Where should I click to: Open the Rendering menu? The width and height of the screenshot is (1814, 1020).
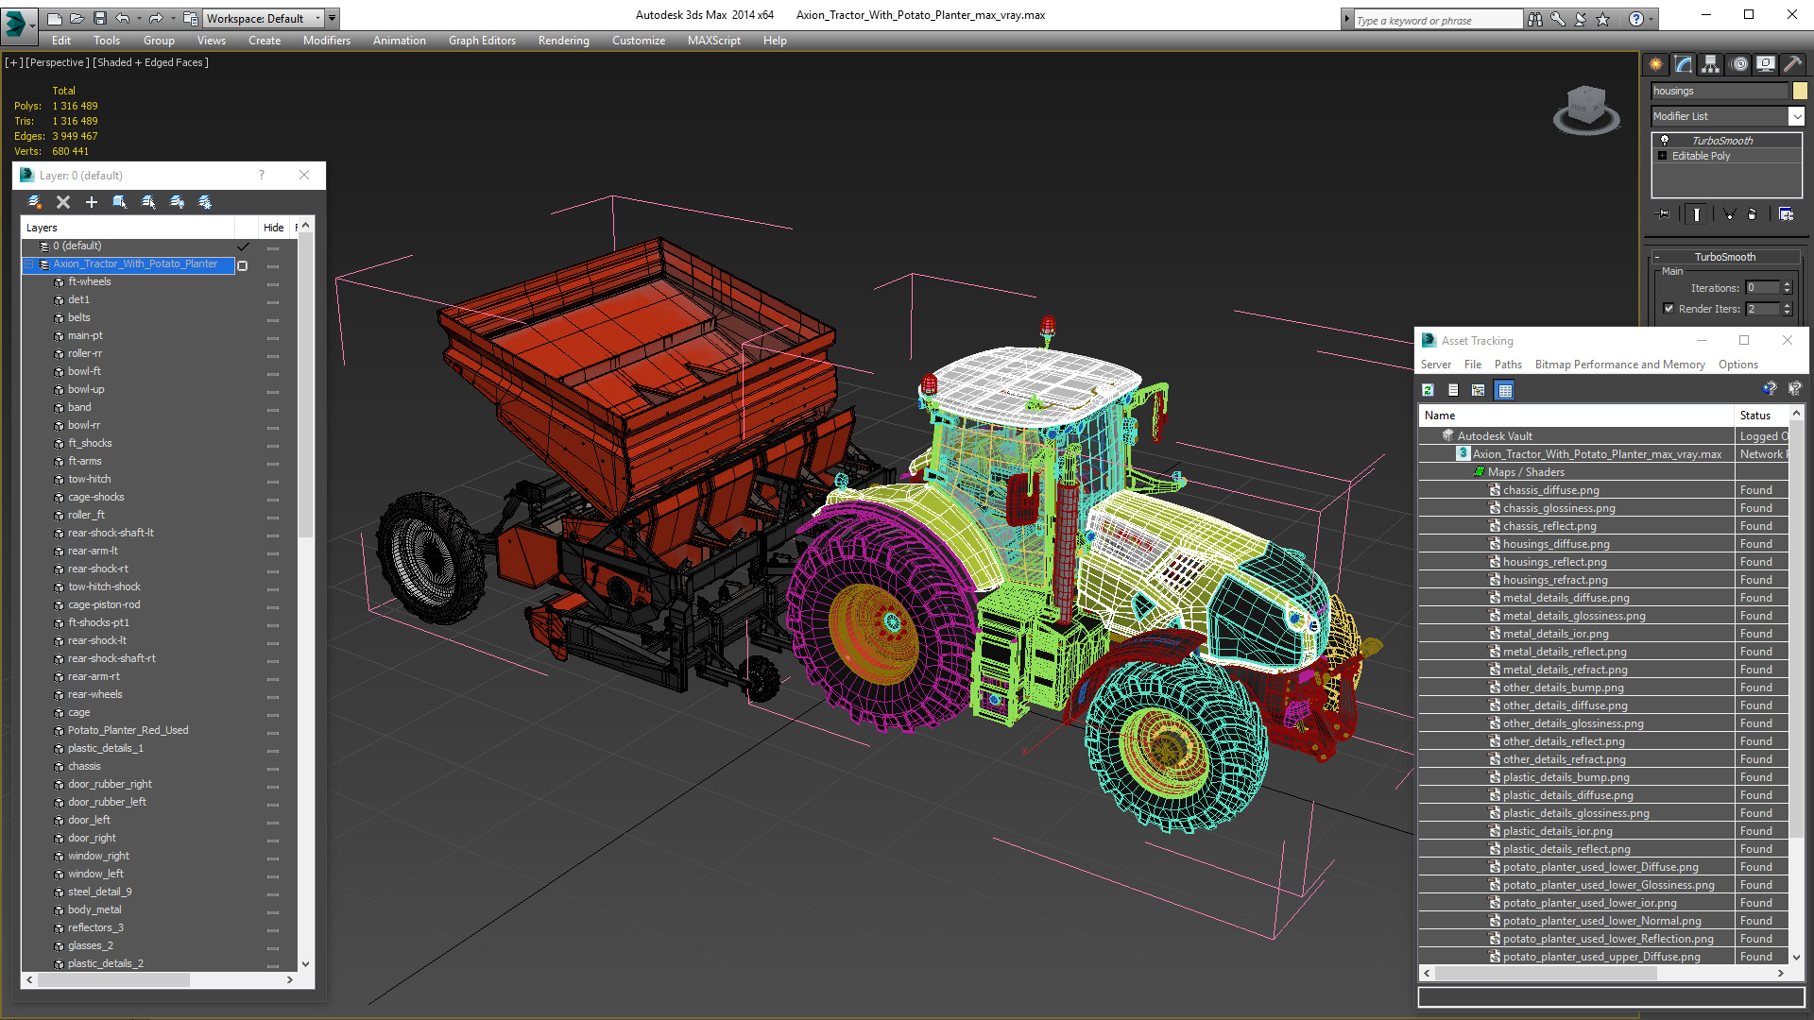(x=564, y=41)
